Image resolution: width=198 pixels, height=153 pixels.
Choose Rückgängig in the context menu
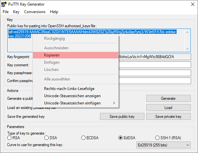pyautogui.click(x=76, y=38)
